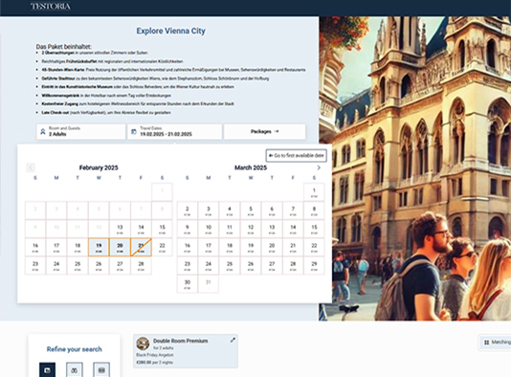Select March 7 in the calendar
The width and height of the screenshot is (511, 377).
[293, 211]
